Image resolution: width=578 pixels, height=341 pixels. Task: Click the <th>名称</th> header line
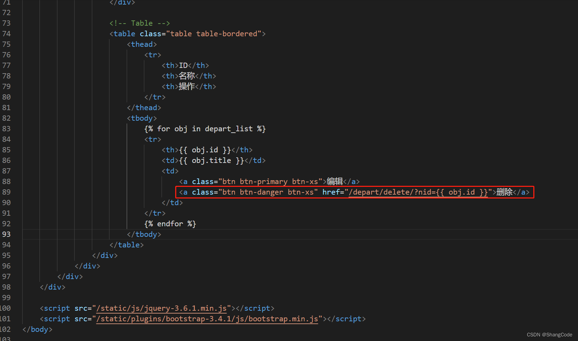pos(189,76)
